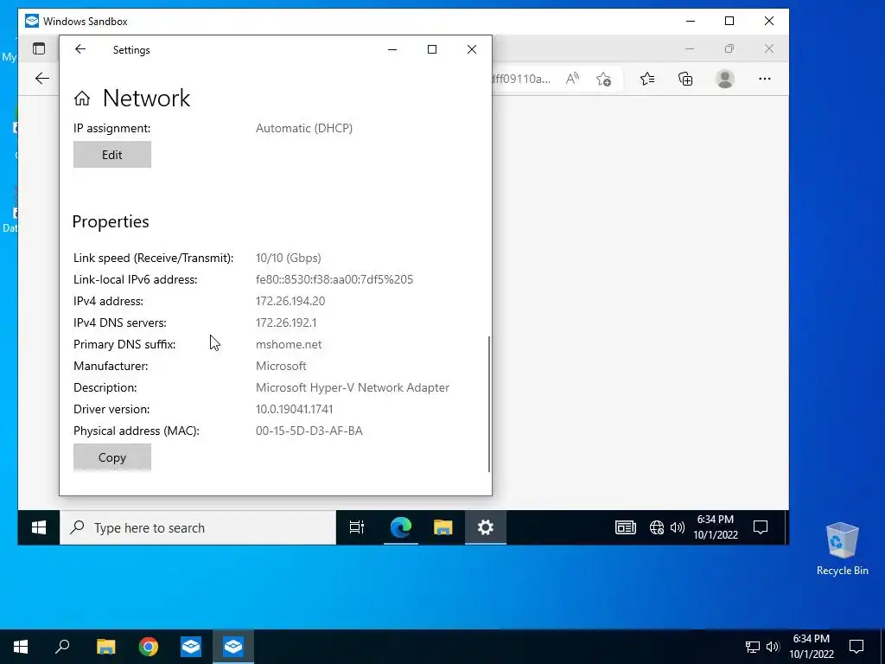Select IPv4 address value 172.26.194.20
885x664 pixels.
[x=290, y=301]
